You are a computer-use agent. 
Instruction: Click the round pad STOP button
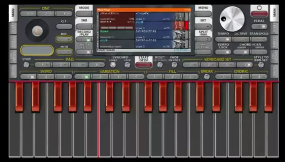click(x=26, y=65)
